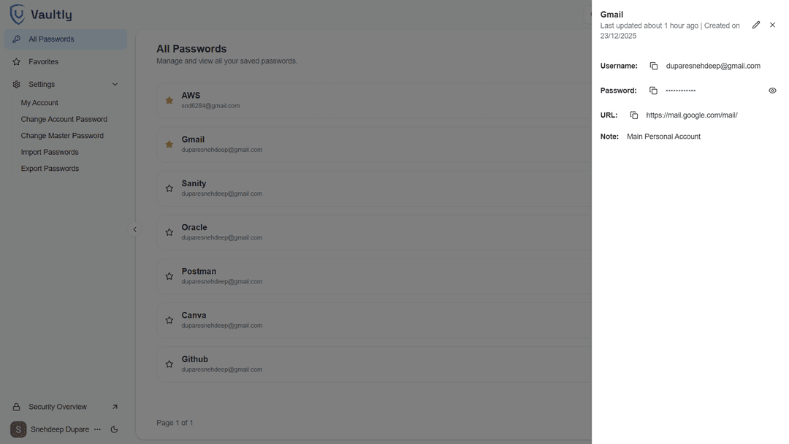The height and width of the screenshot is (444, 789).
Task: Collapse the Settings section chevron
Action: [115, 85]
